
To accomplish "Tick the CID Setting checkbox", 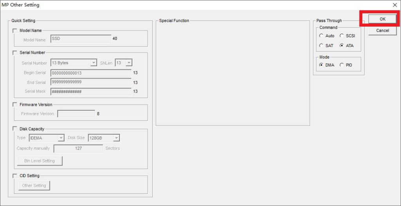I will (15, 176).
